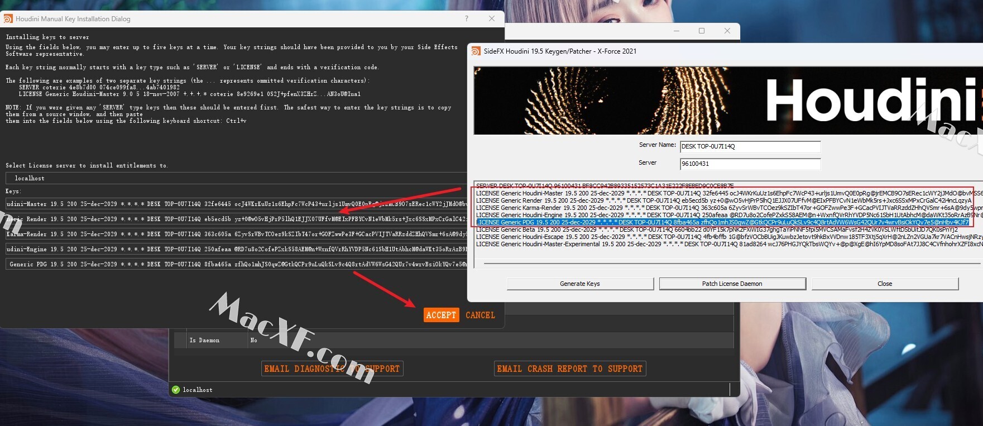The height and width of the screenshot is (426, 983).
Task: Click the Generate Keys button
Action: tap(580, 284)
